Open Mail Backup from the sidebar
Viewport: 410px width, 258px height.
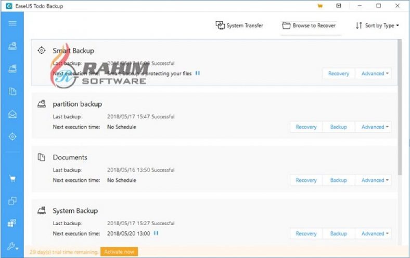point(12,114)
